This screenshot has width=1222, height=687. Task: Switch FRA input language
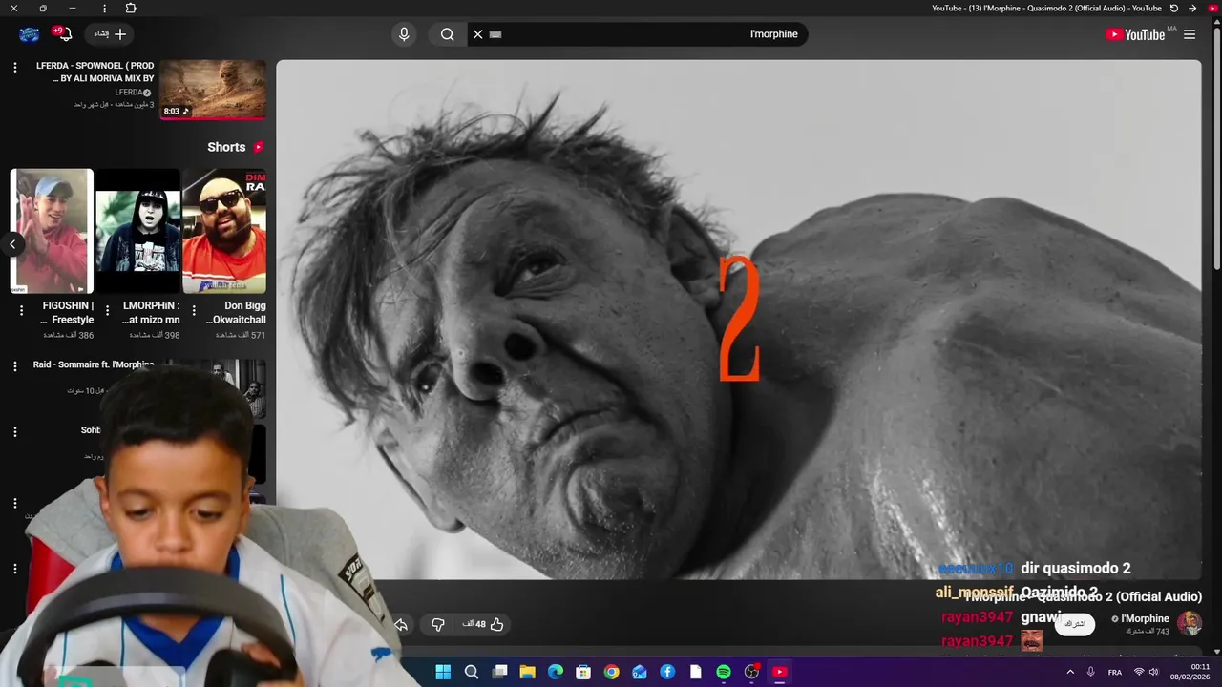click(x=1115, y=673)
